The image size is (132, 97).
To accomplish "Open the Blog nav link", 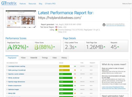I will point(40,4).
